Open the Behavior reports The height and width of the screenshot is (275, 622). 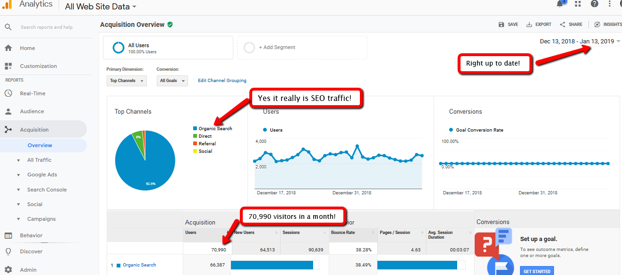click(31, 235)
